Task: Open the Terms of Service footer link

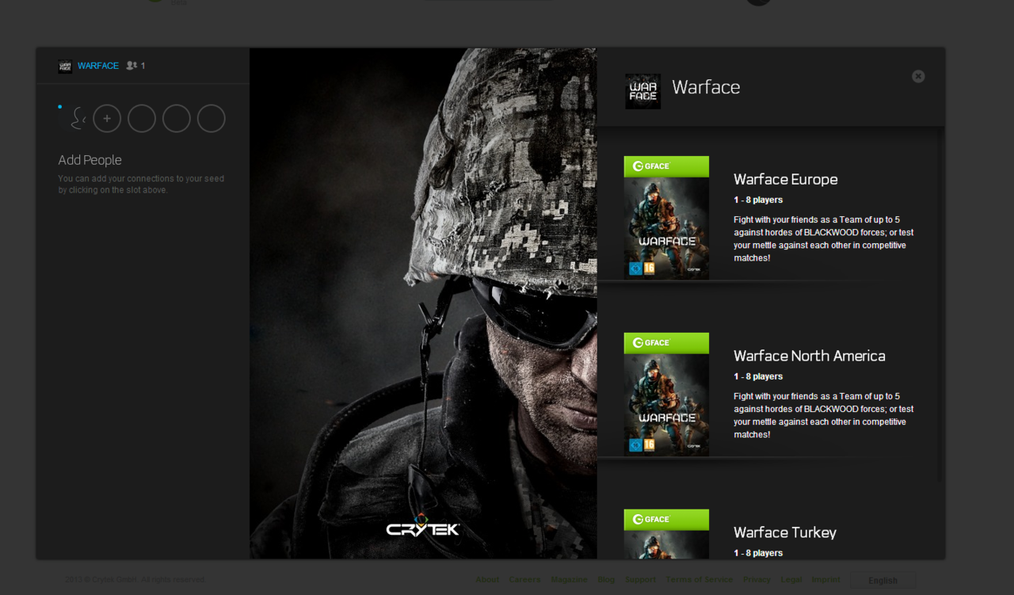Action: pyautogui.click(x=700, y=580)
